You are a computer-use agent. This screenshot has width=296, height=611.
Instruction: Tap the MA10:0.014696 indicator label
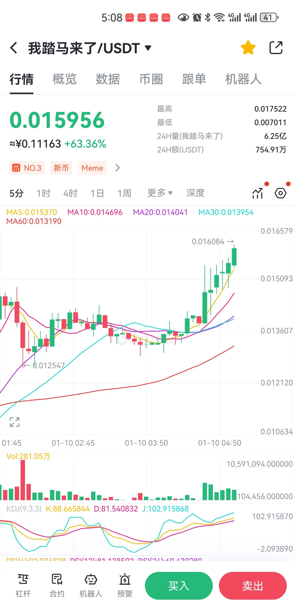(x=95, y=212)
